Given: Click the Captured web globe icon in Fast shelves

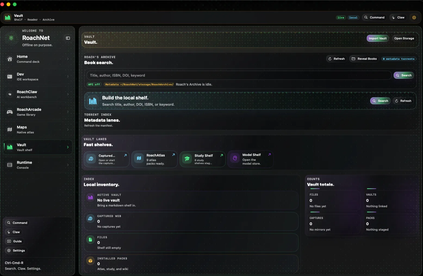Looking at the screenshot, I should click(x=91, y=159).
